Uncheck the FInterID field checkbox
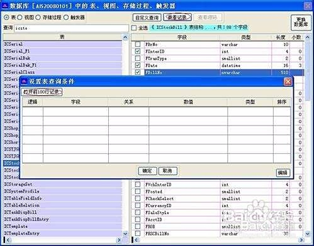Image resolution: width=314 pixels, height=246 pixels. (138, 51)
